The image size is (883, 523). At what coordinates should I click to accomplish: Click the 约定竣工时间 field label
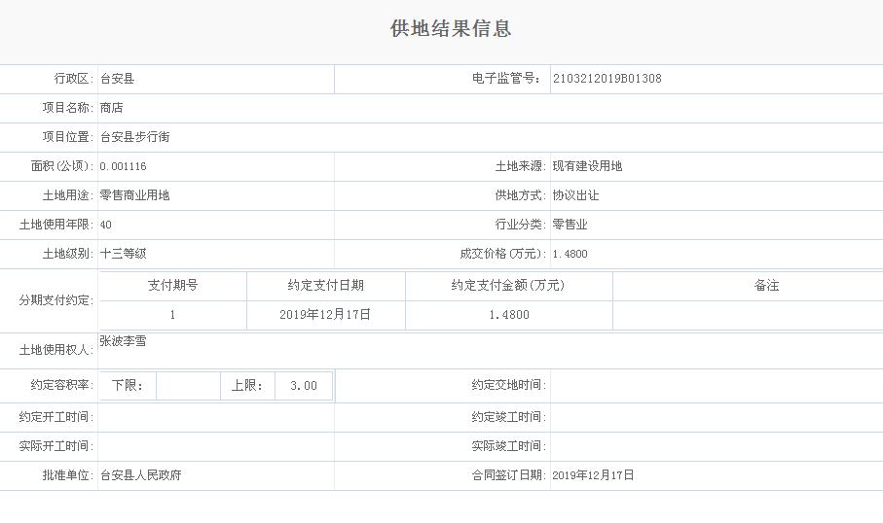(x=509, y=417)
